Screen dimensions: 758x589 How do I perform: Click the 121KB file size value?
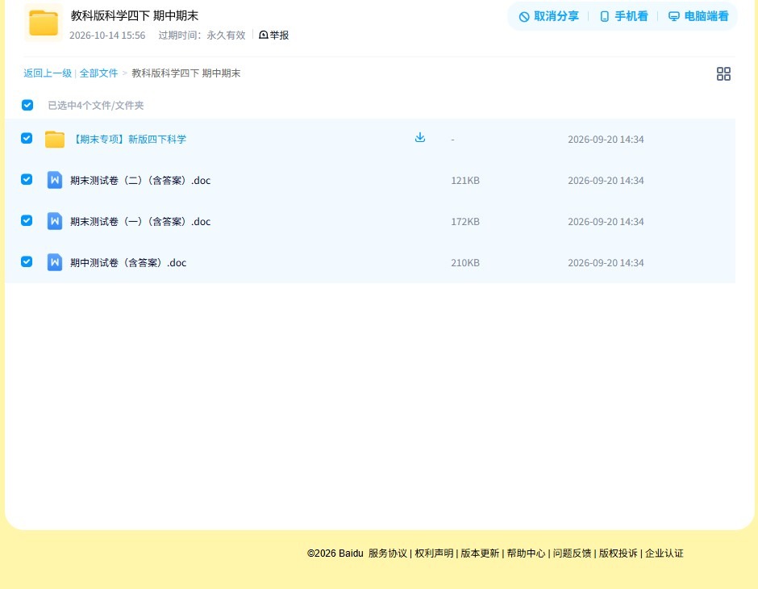[x=465, y=181]
